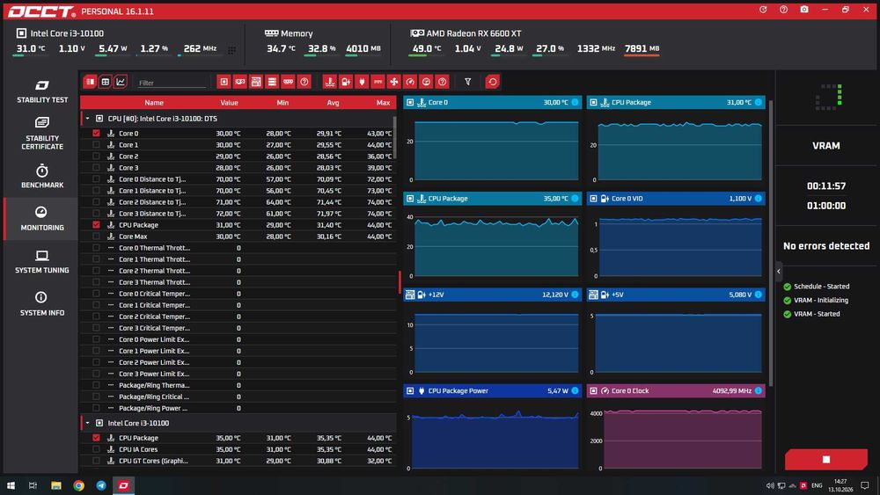
Task: Click the +5V graph header
Action: pos(676,295)
